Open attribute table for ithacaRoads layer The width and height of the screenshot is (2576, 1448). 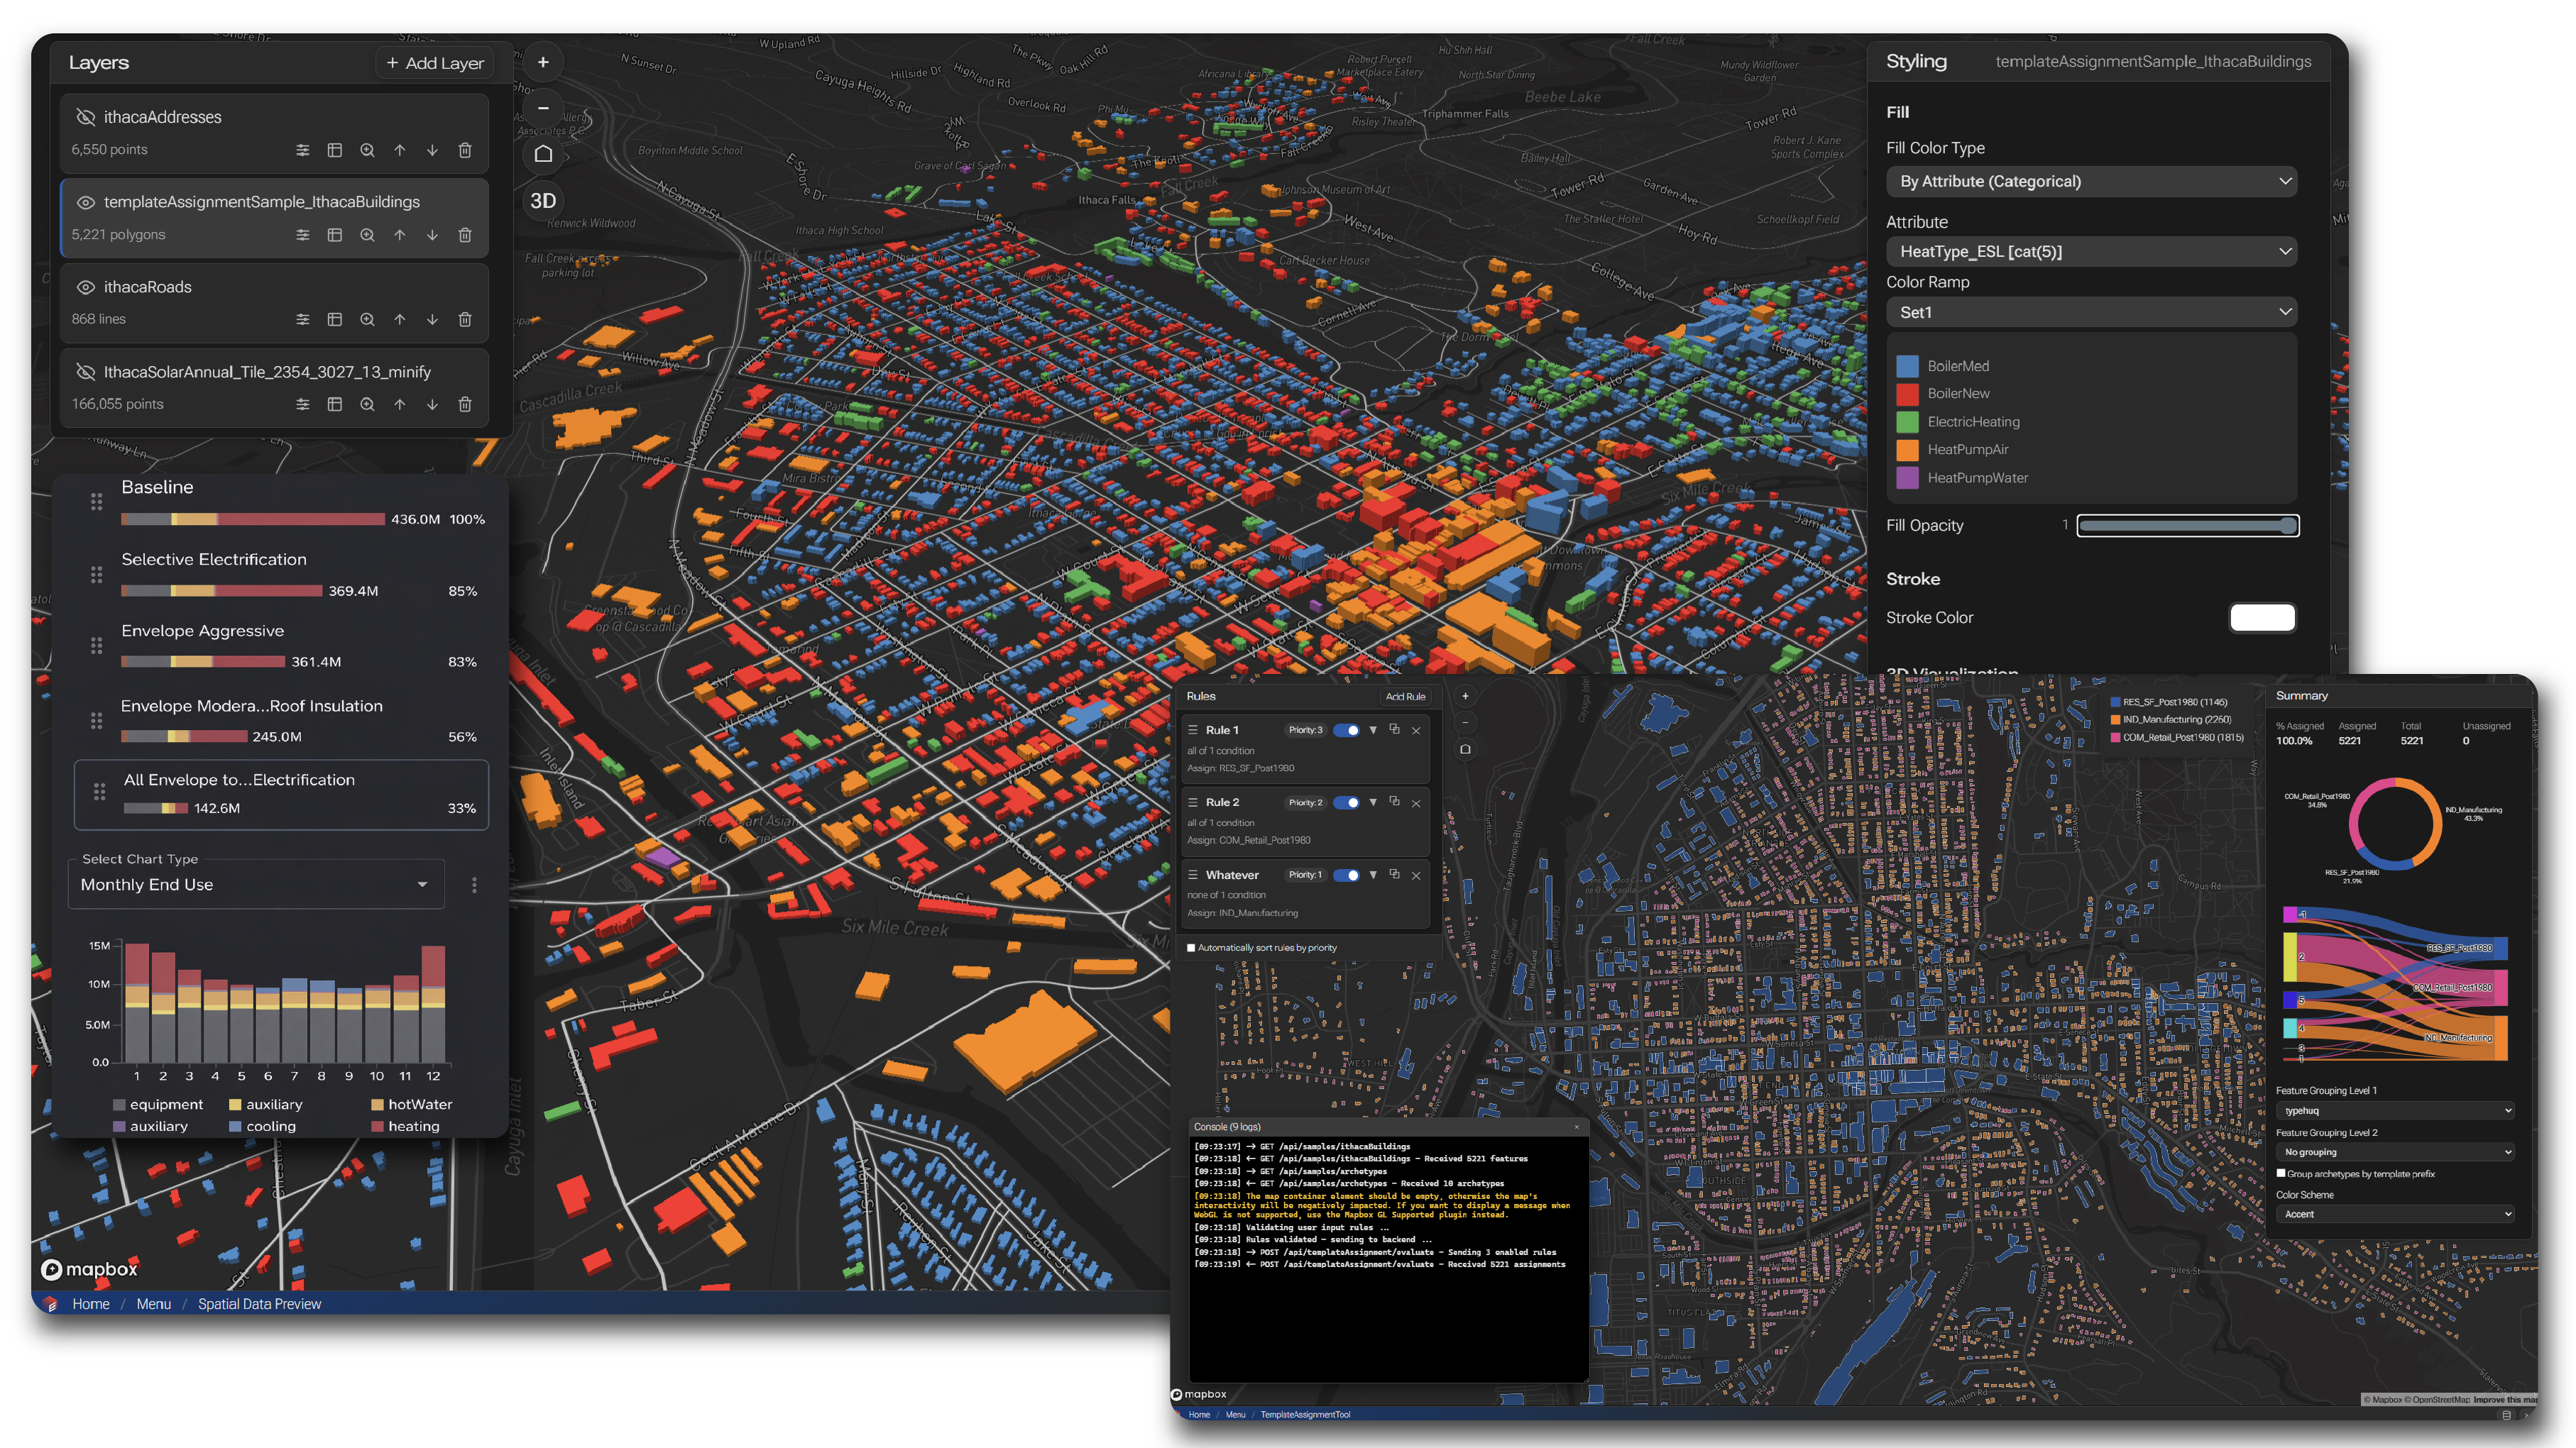tap(335, 320)
